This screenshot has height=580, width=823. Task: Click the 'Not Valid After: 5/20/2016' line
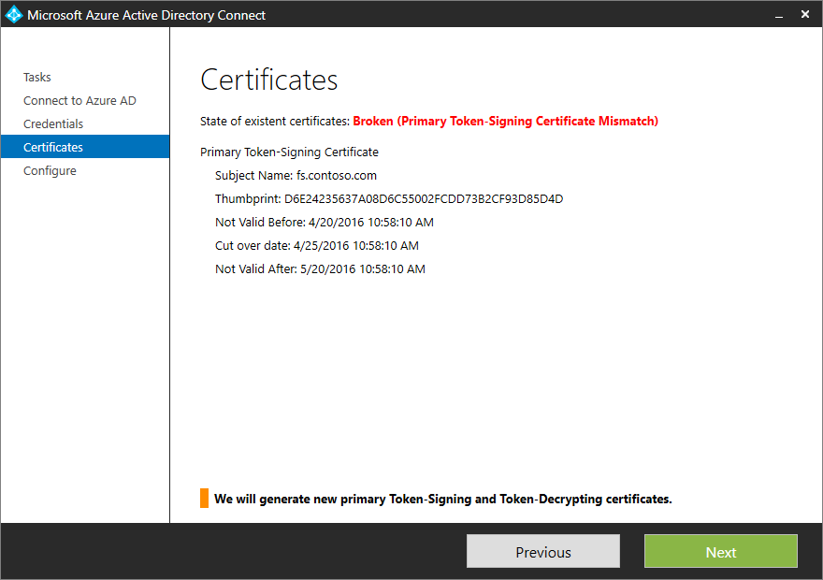(320, 268)
